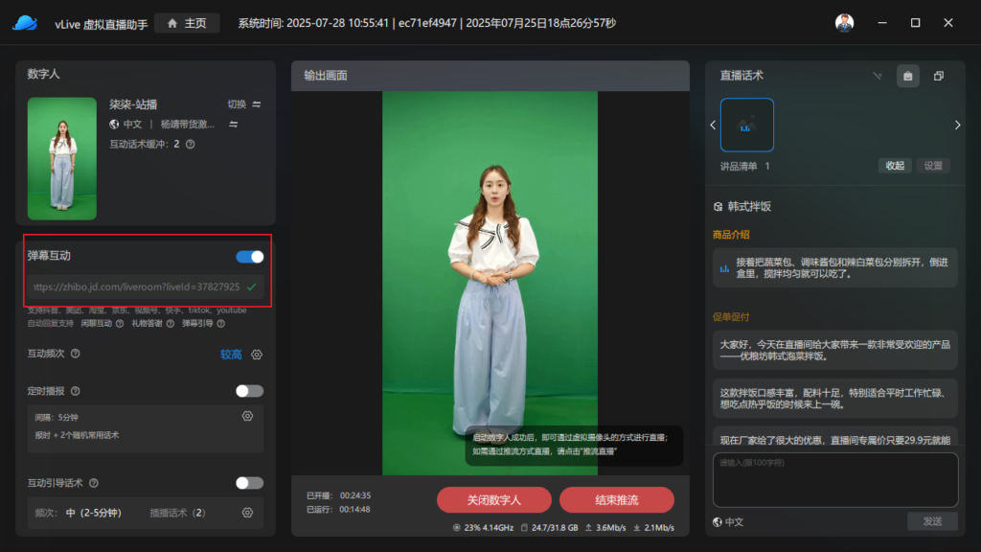Open settings gear for 互动频次
The height and width of the screenshot is (552, 981).
[x=257, y=355]
